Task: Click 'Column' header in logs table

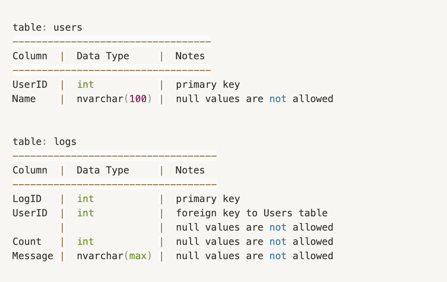Action: [30, 170]
